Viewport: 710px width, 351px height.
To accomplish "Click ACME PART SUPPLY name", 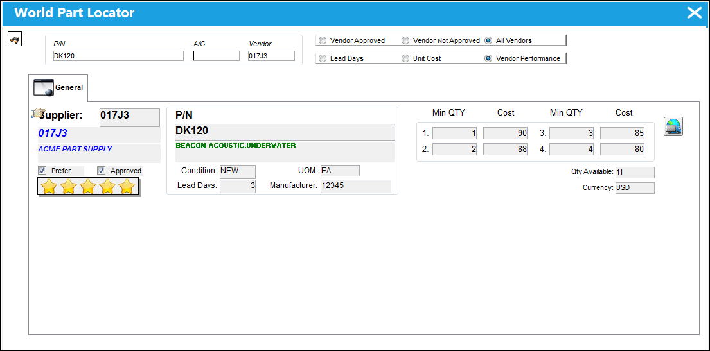I will (75, 149).
